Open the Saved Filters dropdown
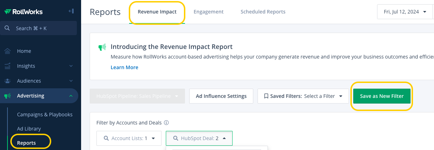 [x=303, y=96]
